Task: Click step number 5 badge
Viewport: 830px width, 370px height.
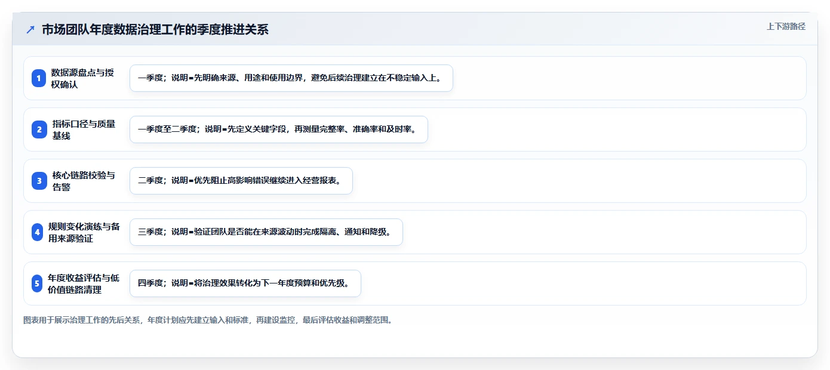Action: point(37,283)
